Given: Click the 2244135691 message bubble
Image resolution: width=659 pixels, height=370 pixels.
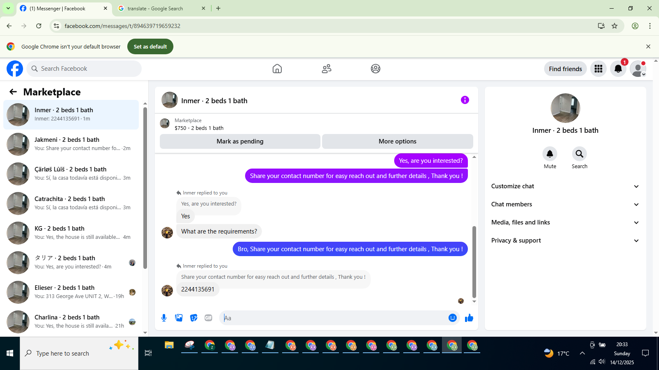Looking at the screenshot, I should point(198,289).
